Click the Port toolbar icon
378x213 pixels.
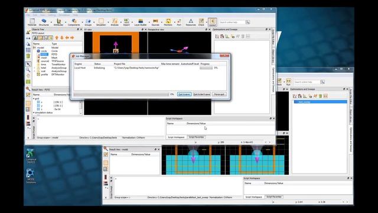click(179, 22)
